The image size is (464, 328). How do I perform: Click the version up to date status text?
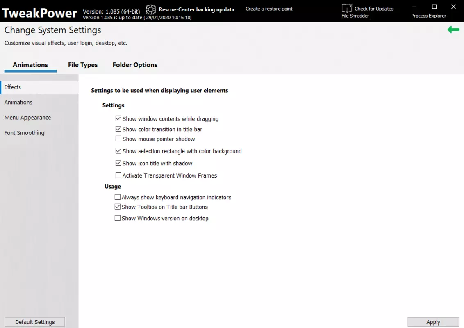click(x=137, y=18)
